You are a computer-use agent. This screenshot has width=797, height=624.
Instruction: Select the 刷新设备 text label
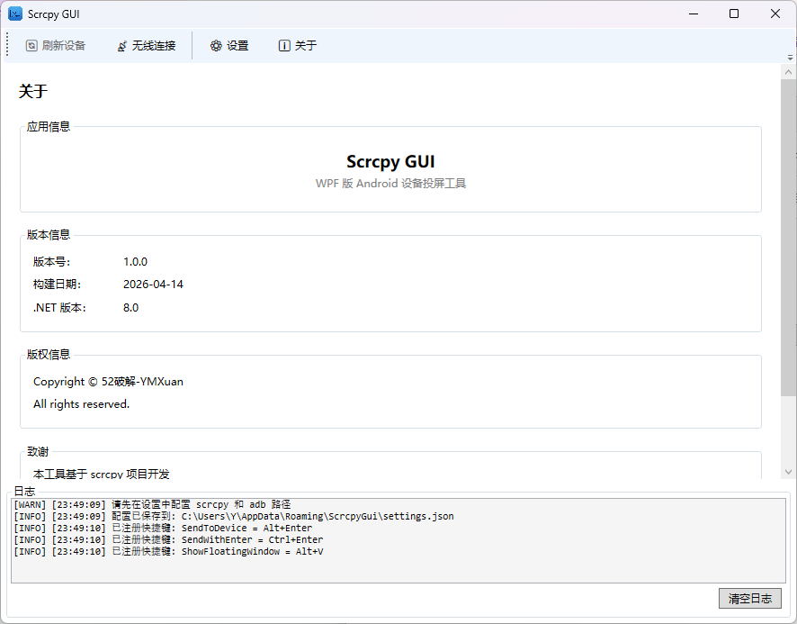[64, 46]
